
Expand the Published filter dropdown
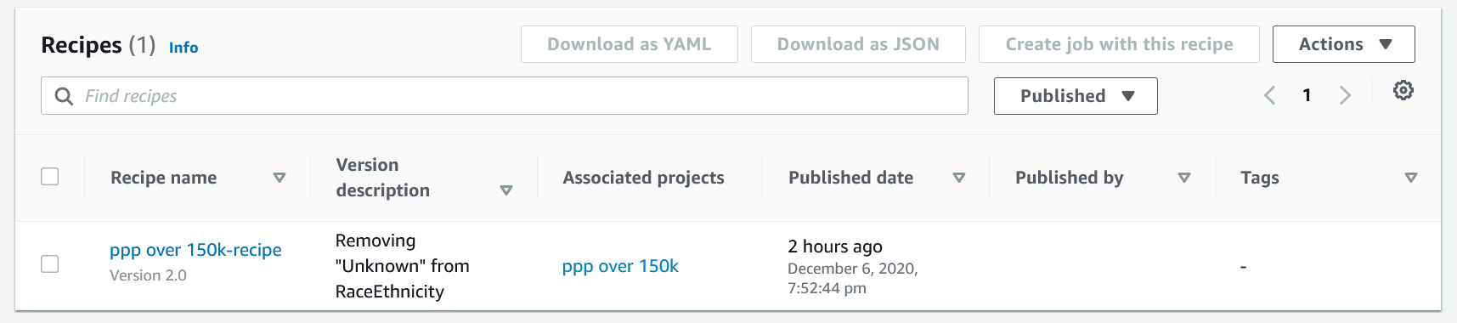tap(1076, 96)
